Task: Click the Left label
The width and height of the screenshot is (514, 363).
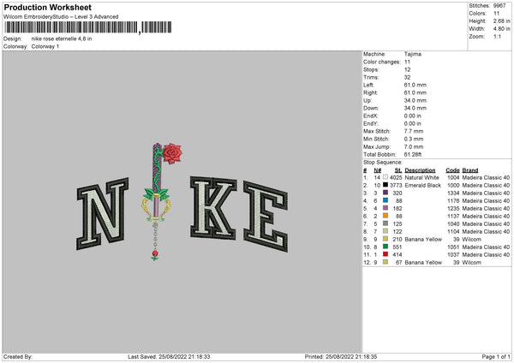Action: tap(368, 85)
